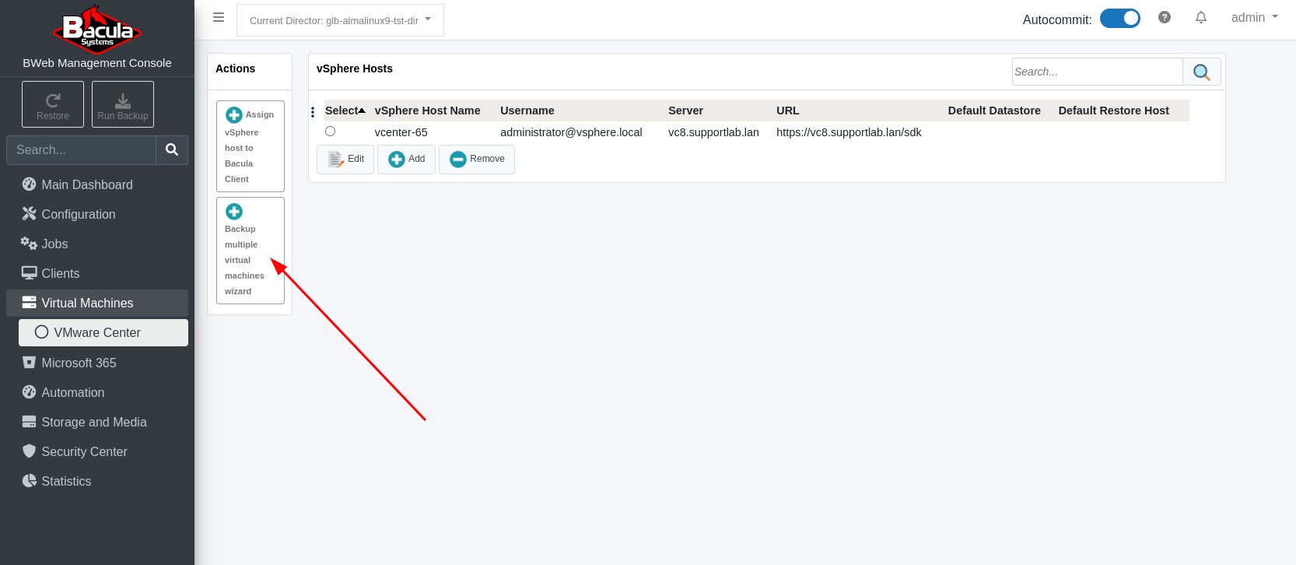Open Configuration menu in sidebar
Viewport: 1296px width, 565px height.
[x=97, y=214]
